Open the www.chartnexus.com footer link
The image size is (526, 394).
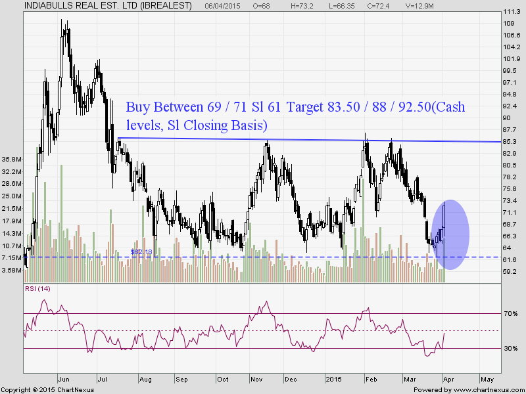(488, 390)
